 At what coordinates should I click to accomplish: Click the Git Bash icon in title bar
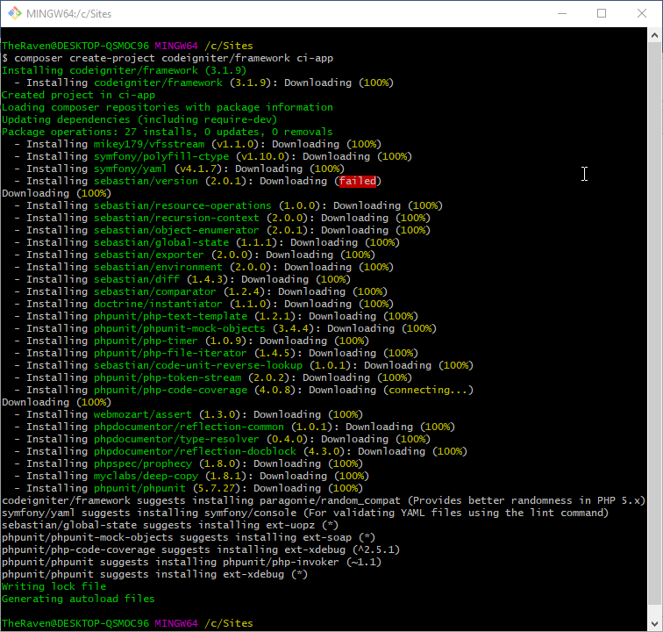click(15, 13)
